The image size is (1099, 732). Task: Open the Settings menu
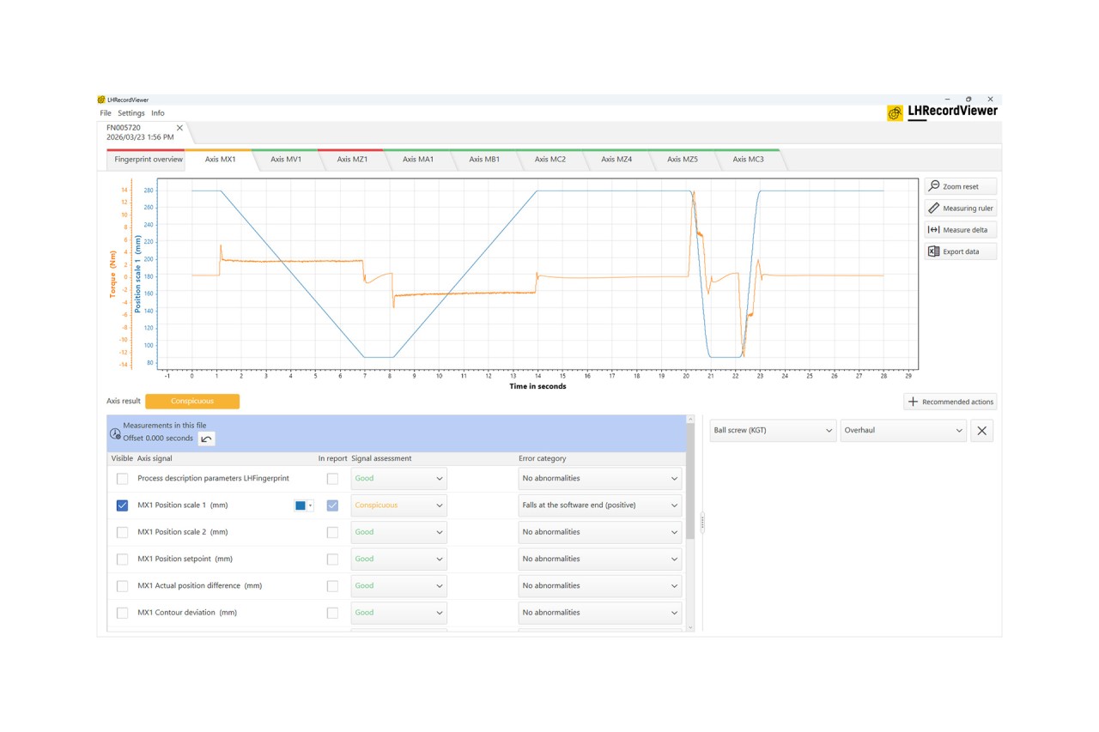coord(131,113)
